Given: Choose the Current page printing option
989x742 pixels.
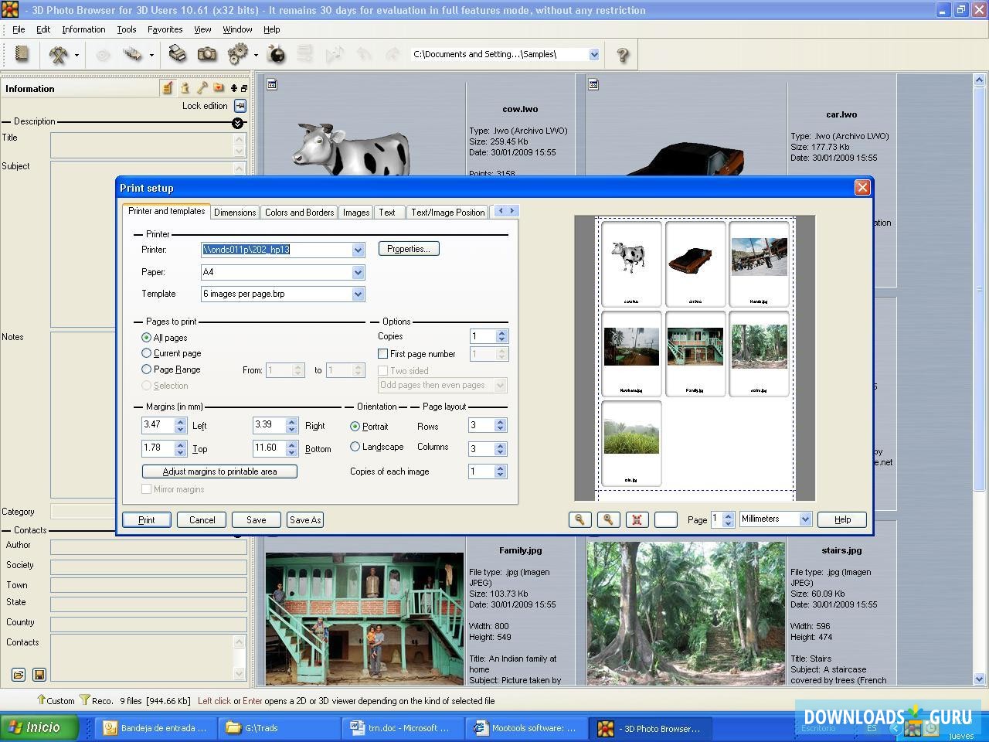Looking at the screenshot, I should [x=147, y=352].
